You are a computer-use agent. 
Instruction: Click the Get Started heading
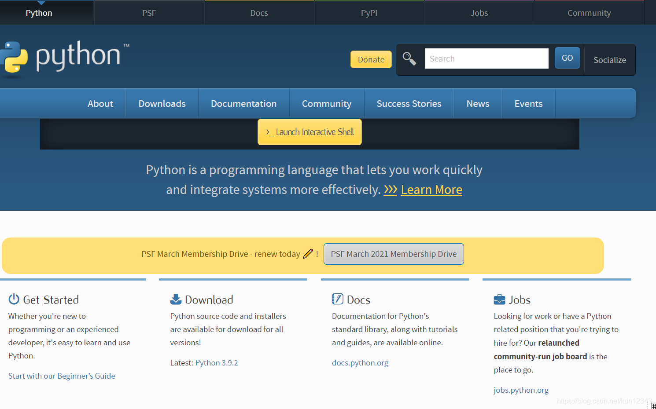click(x=51, y=300)
